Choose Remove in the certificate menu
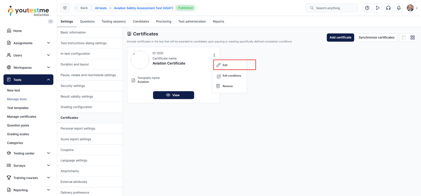The height and width of the screenshot is (196, 421). (x=227, y=86)
